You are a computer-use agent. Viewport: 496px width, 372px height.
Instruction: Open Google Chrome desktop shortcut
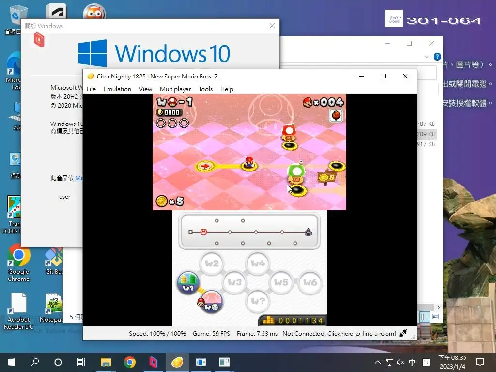19,263
